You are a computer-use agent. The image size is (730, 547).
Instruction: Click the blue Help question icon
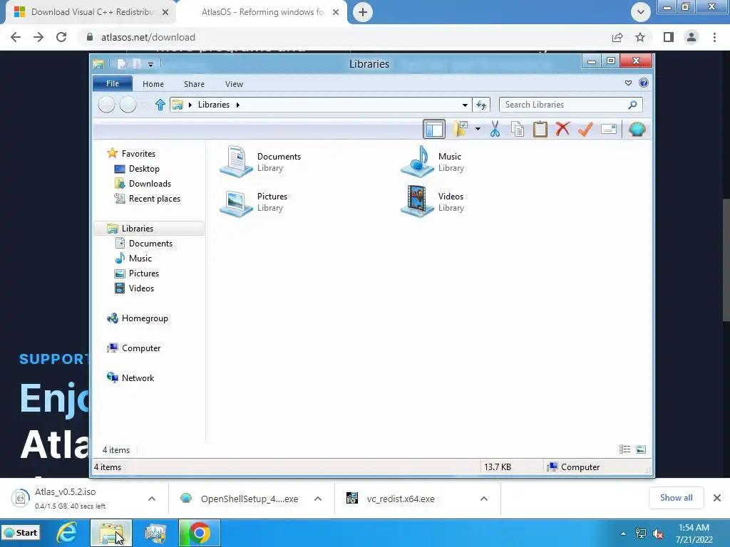click(644, 83)
